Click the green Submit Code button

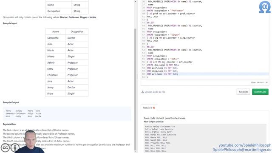(x=260, y=92)
